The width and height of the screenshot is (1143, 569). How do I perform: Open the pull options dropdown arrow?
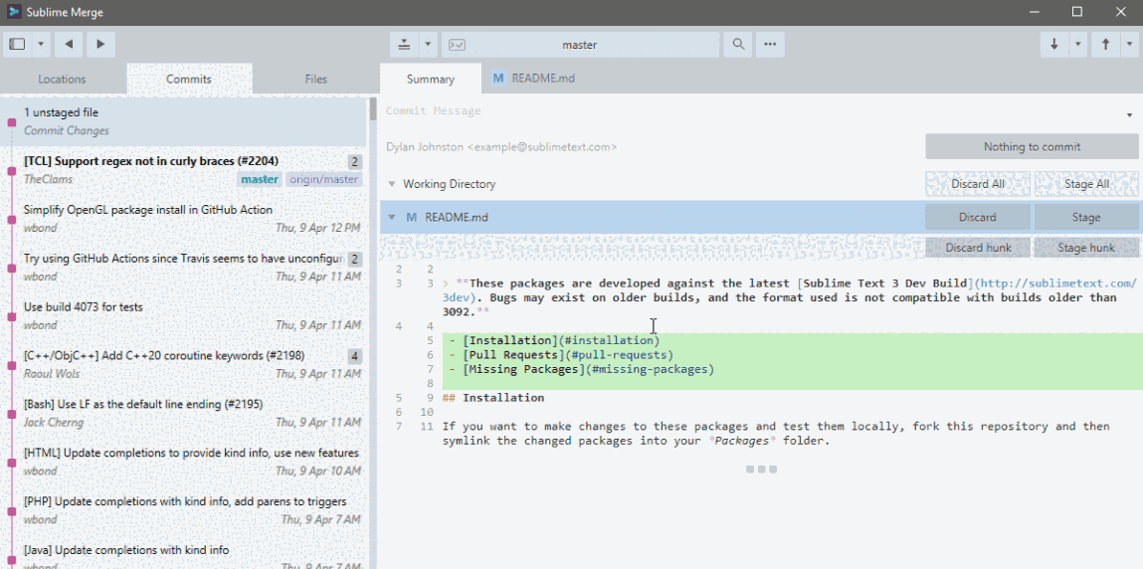click(1078, 45)
